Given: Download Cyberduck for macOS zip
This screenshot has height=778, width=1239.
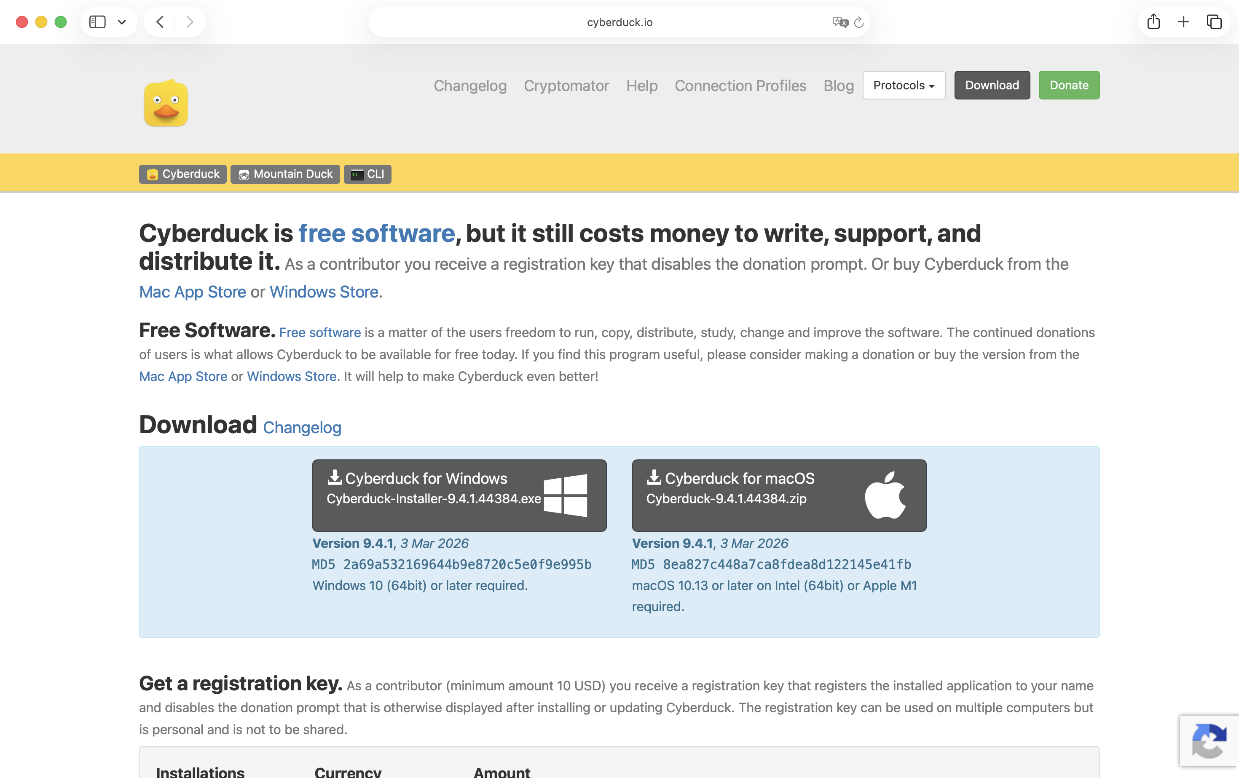Looking at the screenshot, I should point(779,495).
